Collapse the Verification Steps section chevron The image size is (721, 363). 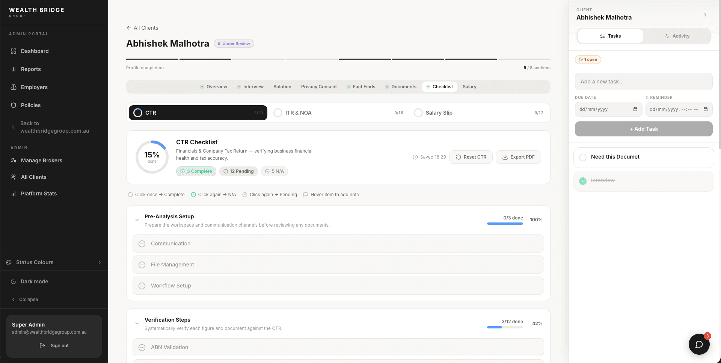tap(137, 323)
